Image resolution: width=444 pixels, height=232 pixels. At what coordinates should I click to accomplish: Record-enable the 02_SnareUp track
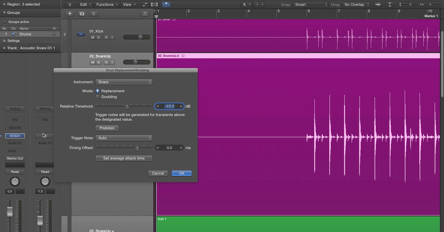click(106, 62)
